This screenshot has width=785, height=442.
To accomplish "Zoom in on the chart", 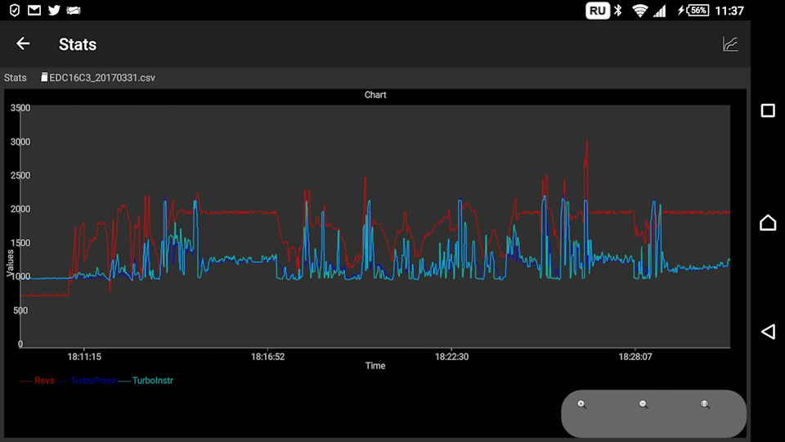I will pyautogui.click(x=581, y=404).
